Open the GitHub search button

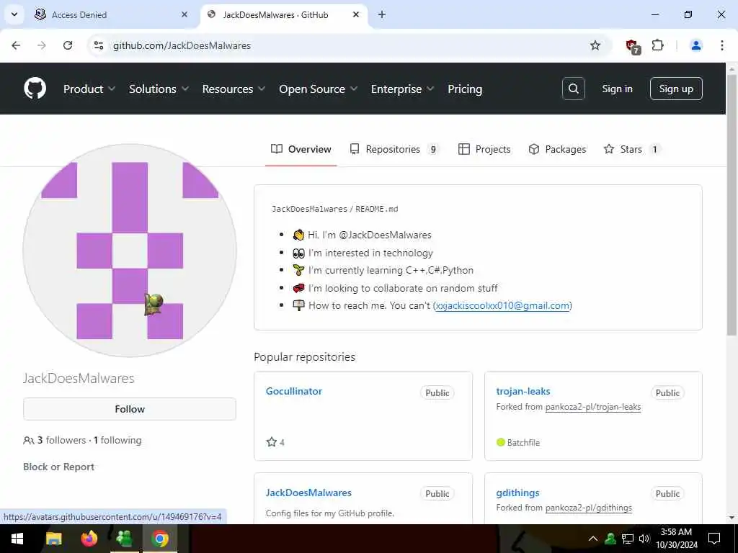pos(573,89)
